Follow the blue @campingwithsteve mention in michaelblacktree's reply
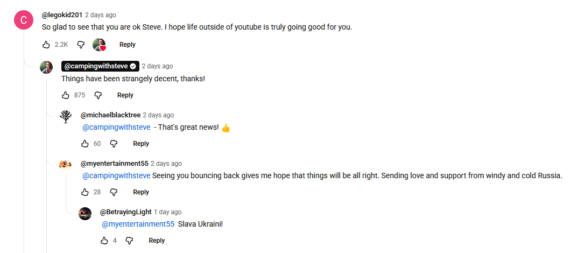The image size is (571, 253). tap(117, 128)
